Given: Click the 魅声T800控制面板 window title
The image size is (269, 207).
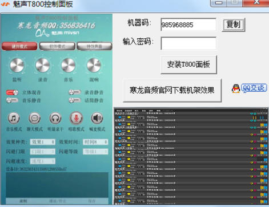Looking at the screenshot, I should [x=43, y=4].
